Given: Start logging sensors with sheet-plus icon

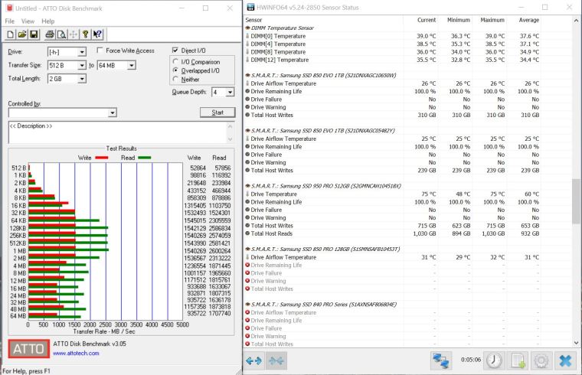Looking at the screenshot, I should point(518,360).
